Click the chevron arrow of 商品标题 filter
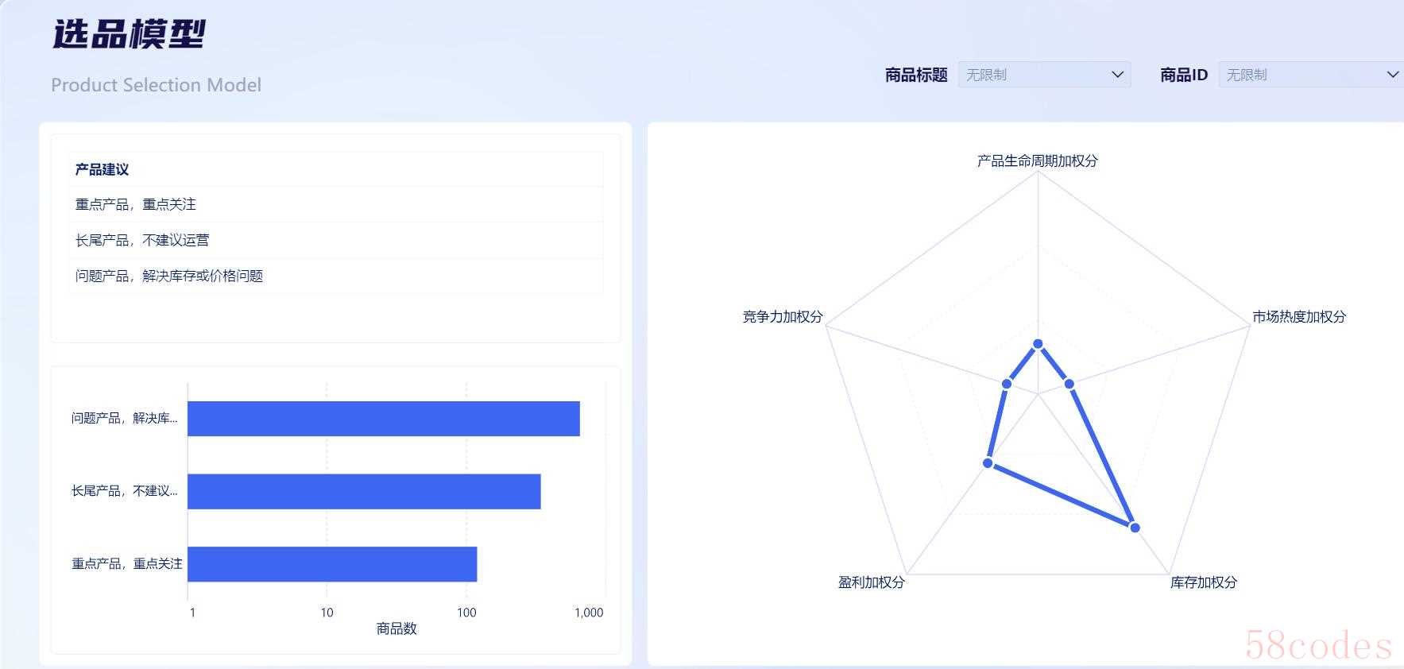 pyautogui.click(x=1117, y=75)
